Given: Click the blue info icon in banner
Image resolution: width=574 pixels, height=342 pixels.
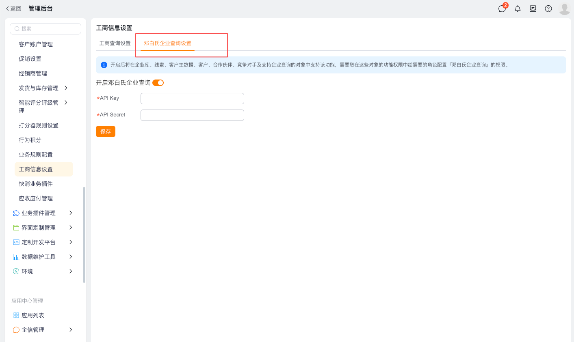Looking at the screenshot, I should click(104, 65).
